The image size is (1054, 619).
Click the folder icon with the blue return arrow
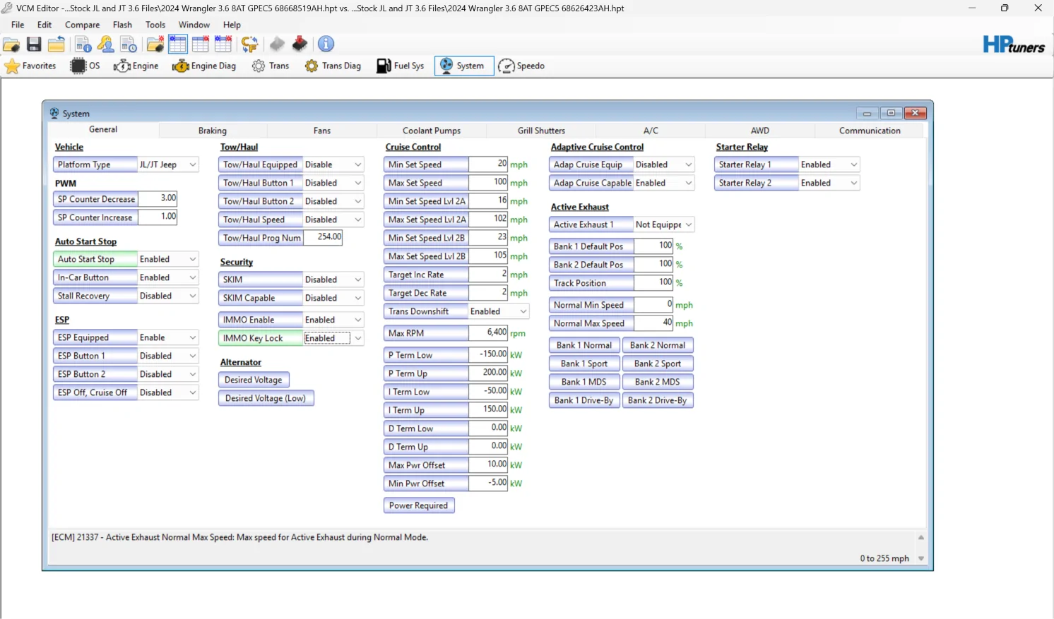(57, 44)
